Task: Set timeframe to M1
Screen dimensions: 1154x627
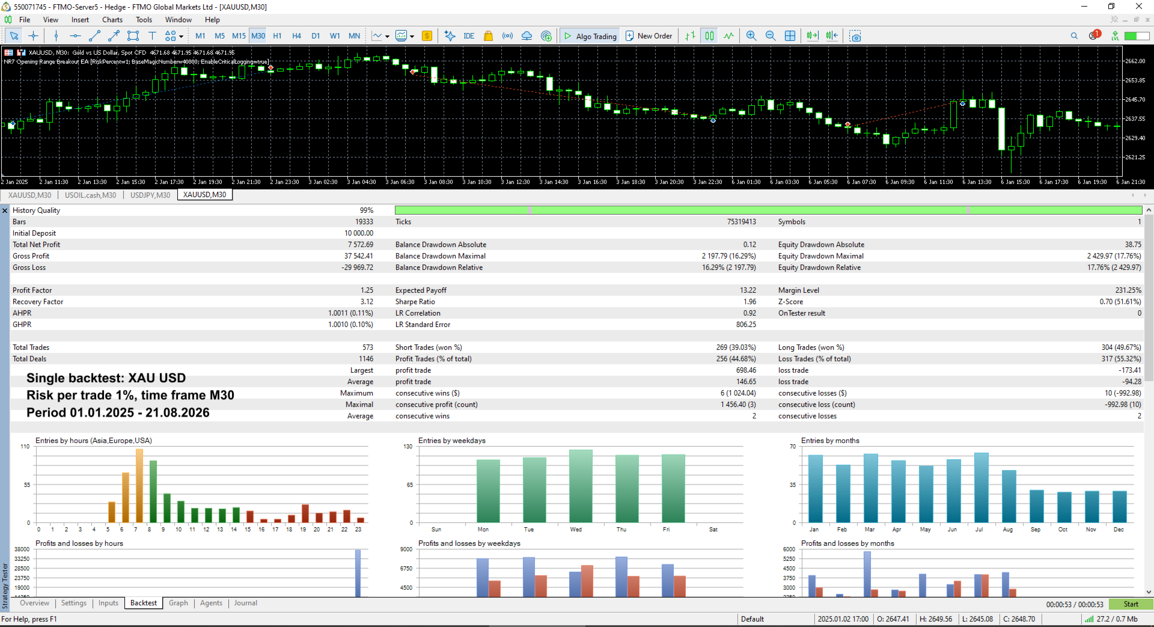Action: click(x=200, y=36)
